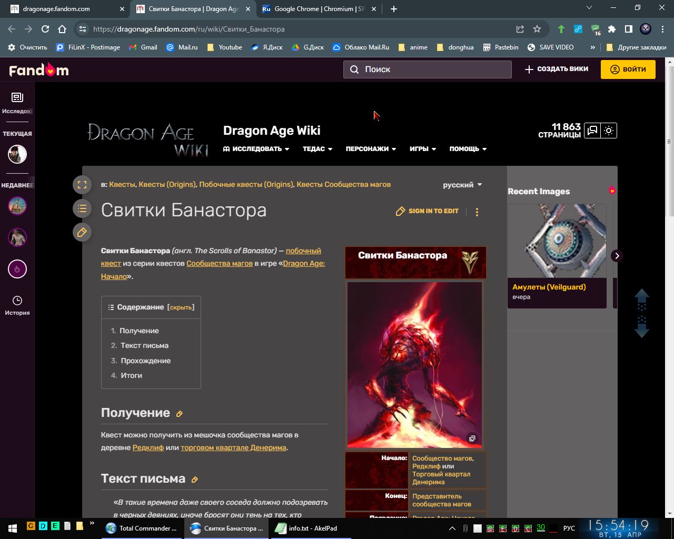The image size is (674, 539).
Task: Click the scroll-down blue arrow widget
Action: click(x=641, y=327)
